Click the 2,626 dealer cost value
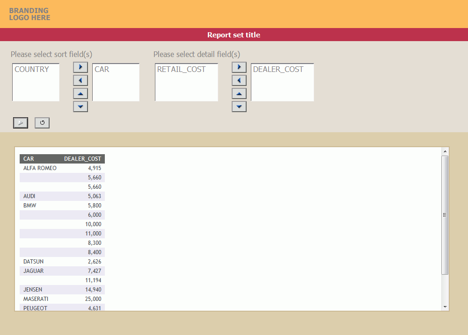Screen dimensions: 468x335 (95, 261)
